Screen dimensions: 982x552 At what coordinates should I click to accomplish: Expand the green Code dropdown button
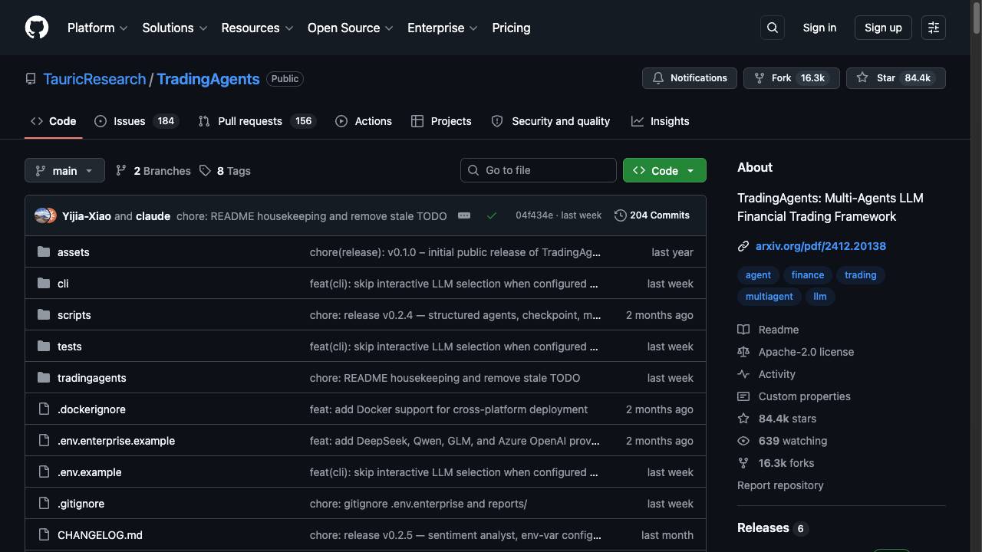[x=664, y=170]
